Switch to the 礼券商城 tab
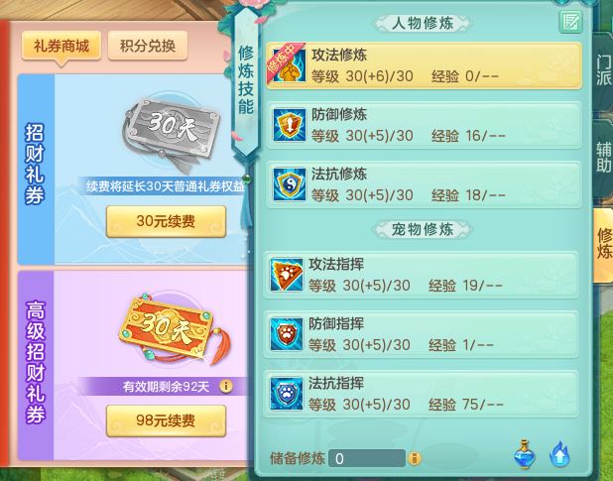This screenshot has width=613, height=481. click(61, 46)
